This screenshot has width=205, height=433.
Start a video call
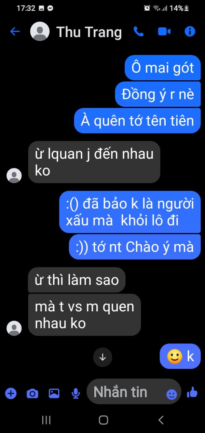pos(164,32)
